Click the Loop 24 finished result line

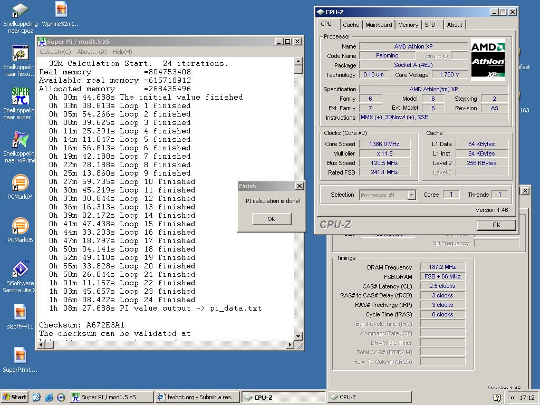[x=122, y=300]
